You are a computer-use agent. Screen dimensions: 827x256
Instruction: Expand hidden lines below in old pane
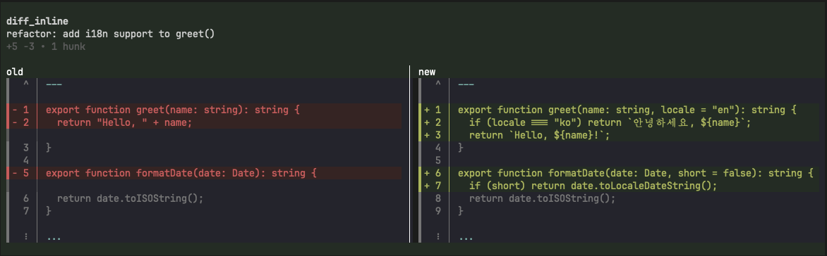26,236
